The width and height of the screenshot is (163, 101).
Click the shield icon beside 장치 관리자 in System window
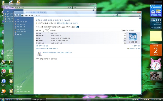point(5,14)
